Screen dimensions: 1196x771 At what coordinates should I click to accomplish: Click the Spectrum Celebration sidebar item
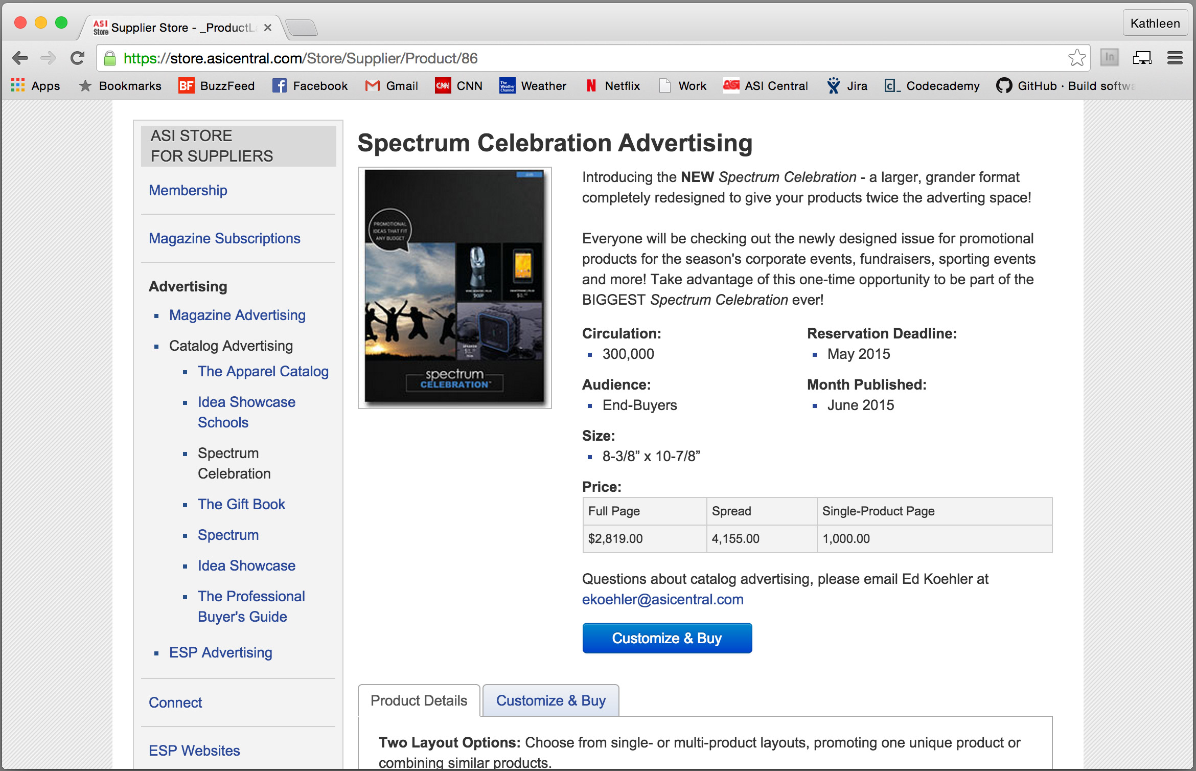(234, 463)
